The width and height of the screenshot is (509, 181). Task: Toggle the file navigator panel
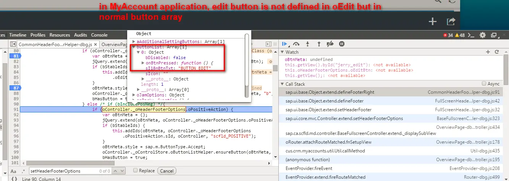coord(13,45)
